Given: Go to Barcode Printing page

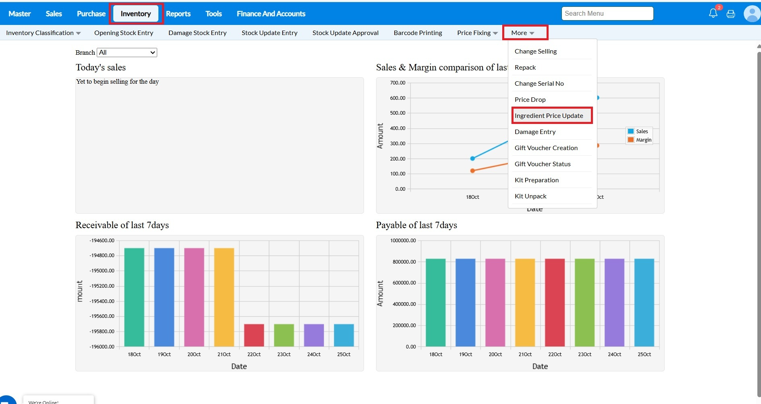Looking at the screenshot, I should (x=418, y=33).
